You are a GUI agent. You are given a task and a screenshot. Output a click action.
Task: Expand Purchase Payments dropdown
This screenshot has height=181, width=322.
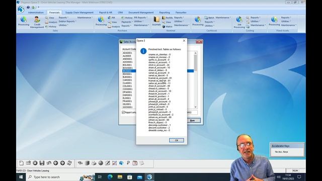pyautogui.click(x=127, y=22)
